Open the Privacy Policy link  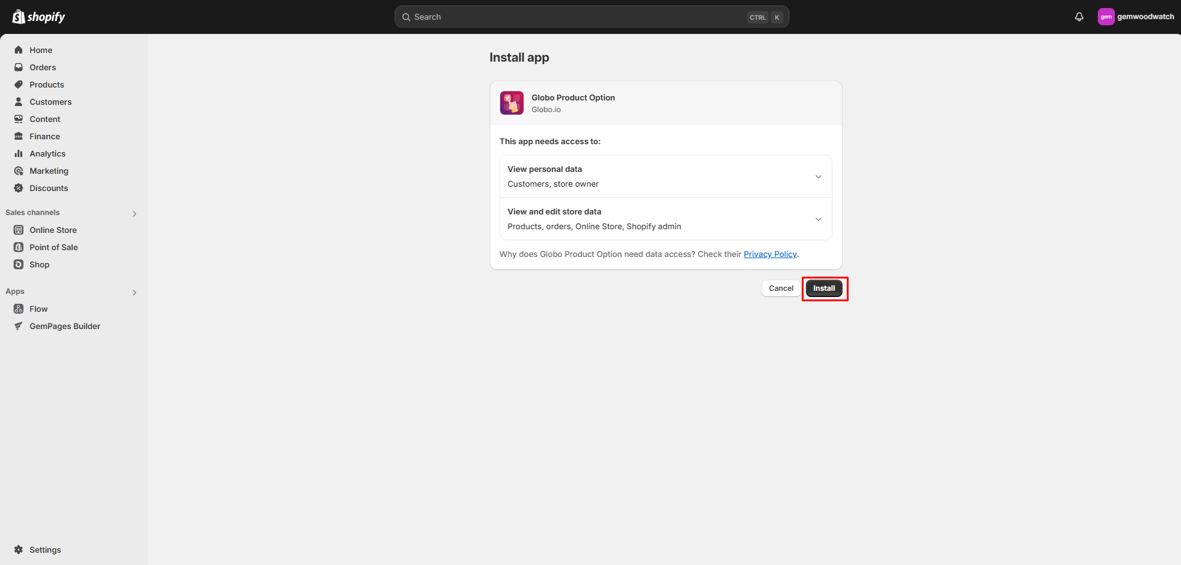(x=770, y=254)
